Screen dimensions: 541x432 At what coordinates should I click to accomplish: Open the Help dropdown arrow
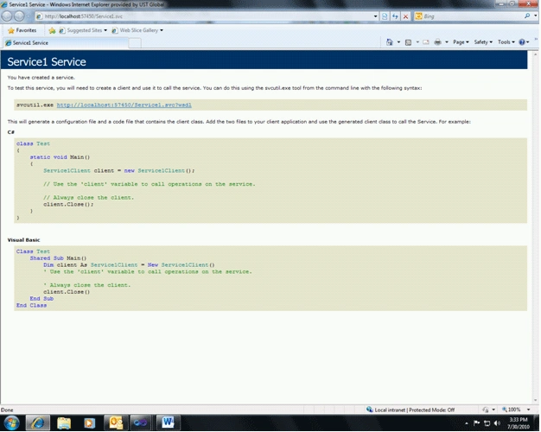(528, 42)
